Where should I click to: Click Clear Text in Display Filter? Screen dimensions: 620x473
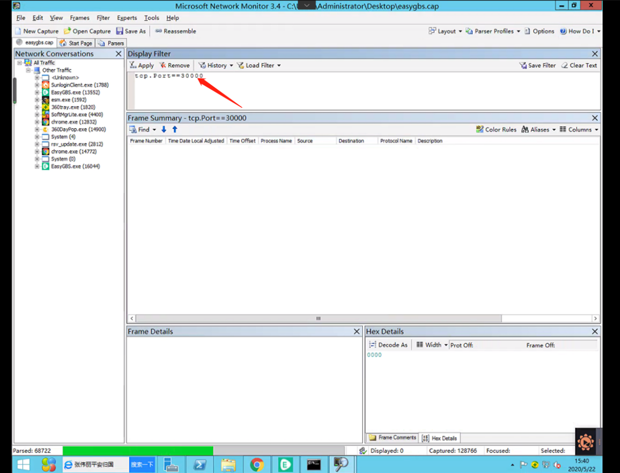pyautogui.click(x=579, y=65)
